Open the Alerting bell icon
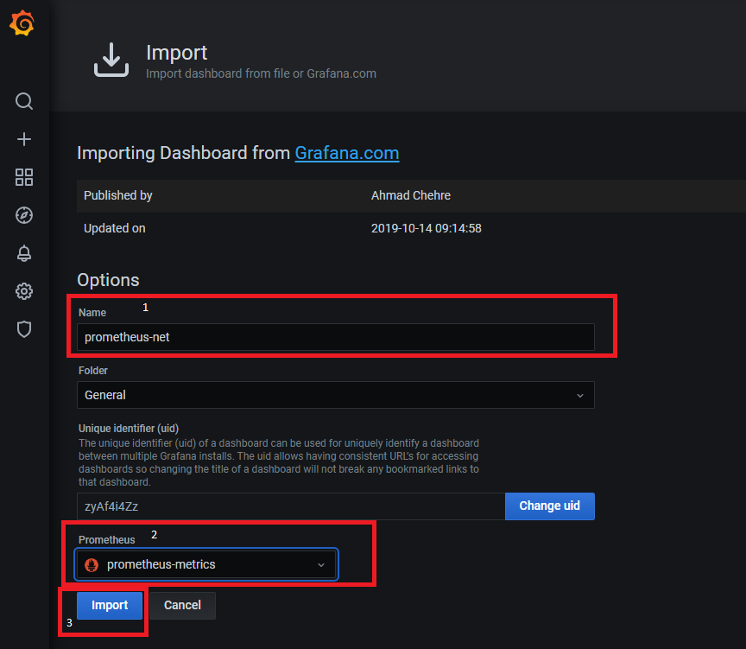 [x=24, y=253]
